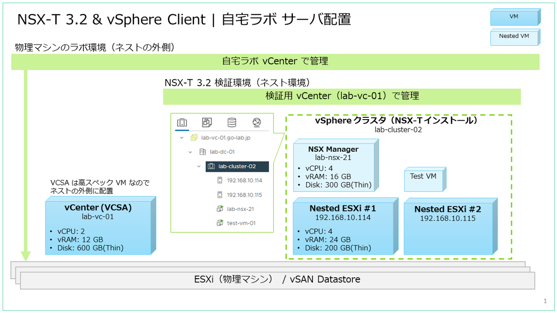Click the slide page number 1
Image resolution: width=557 pixels, height=313 pixels.
[545, 301]
